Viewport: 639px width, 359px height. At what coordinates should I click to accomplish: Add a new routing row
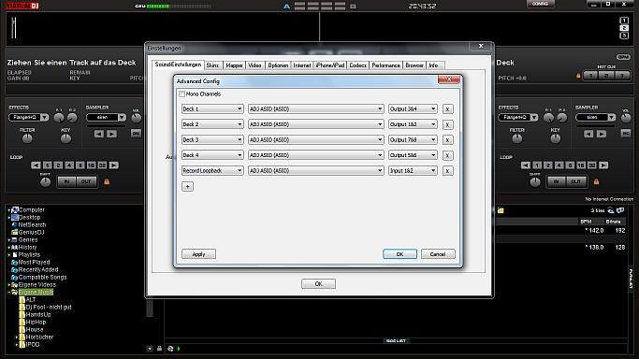point(187,186)
